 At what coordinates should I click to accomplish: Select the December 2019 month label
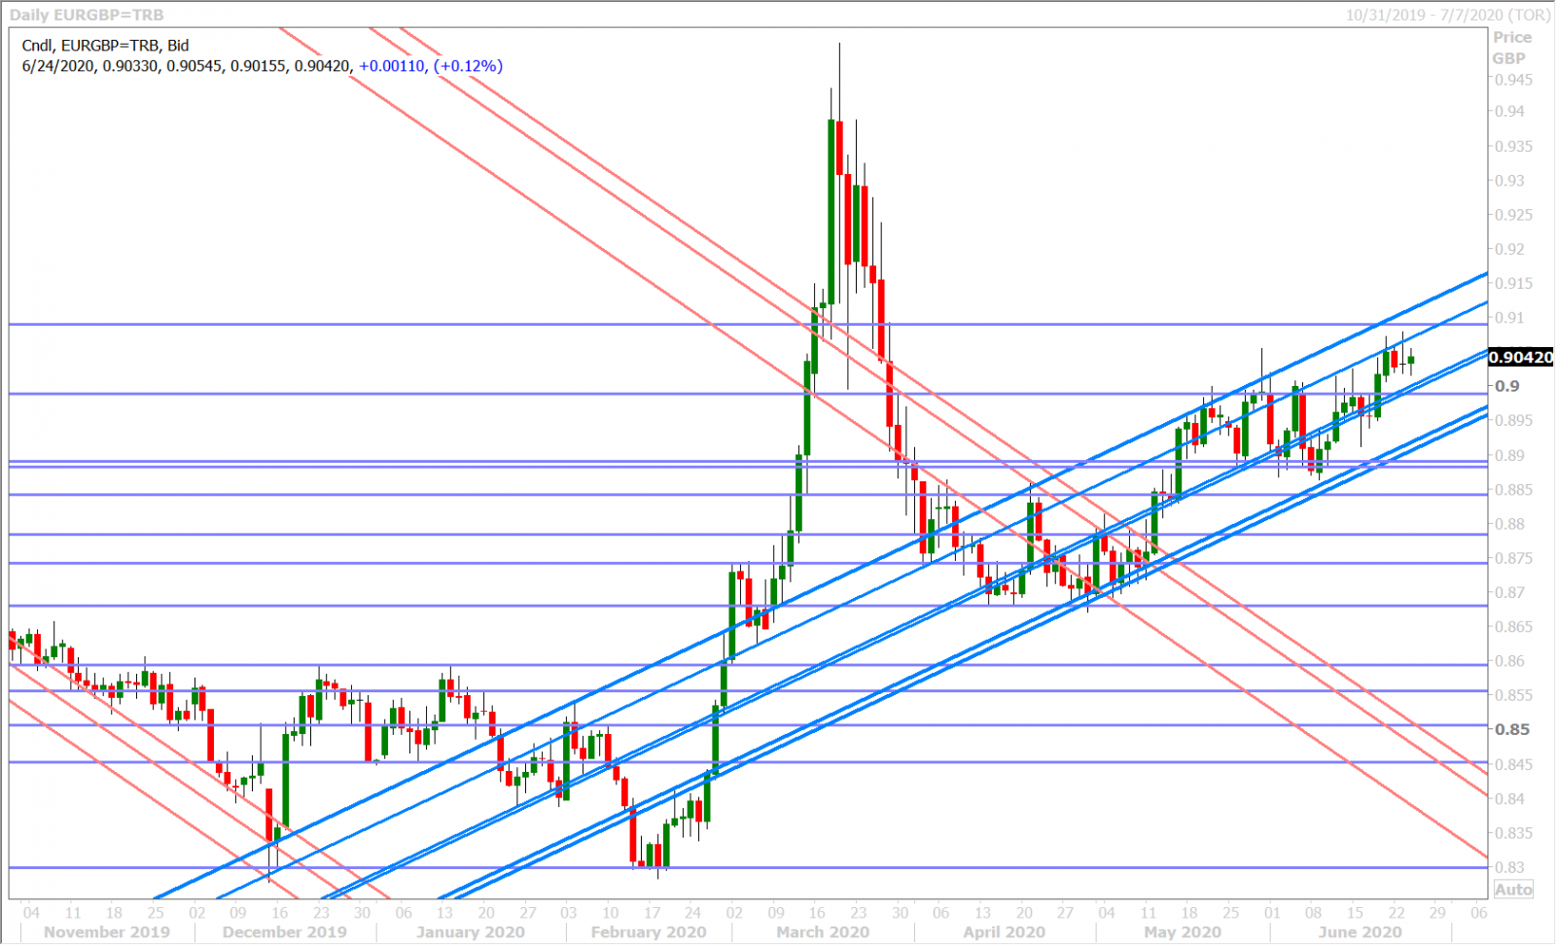284,931
